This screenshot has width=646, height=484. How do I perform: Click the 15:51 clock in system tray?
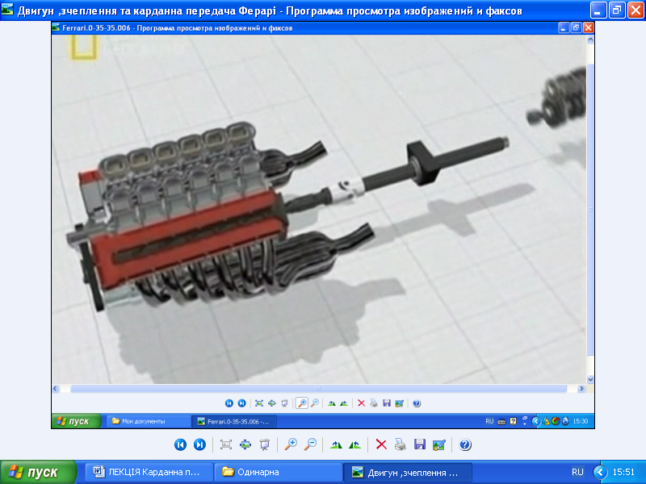[623, 472]
